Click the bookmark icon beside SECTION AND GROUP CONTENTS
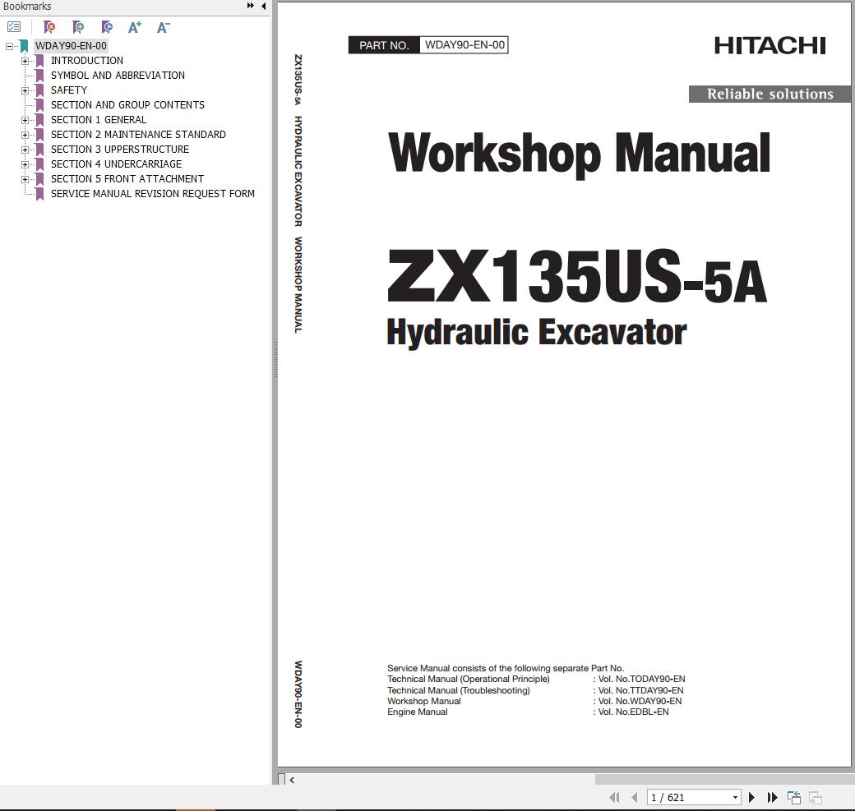The width and height of the screenshot is (855, 811). coord(39,105)
